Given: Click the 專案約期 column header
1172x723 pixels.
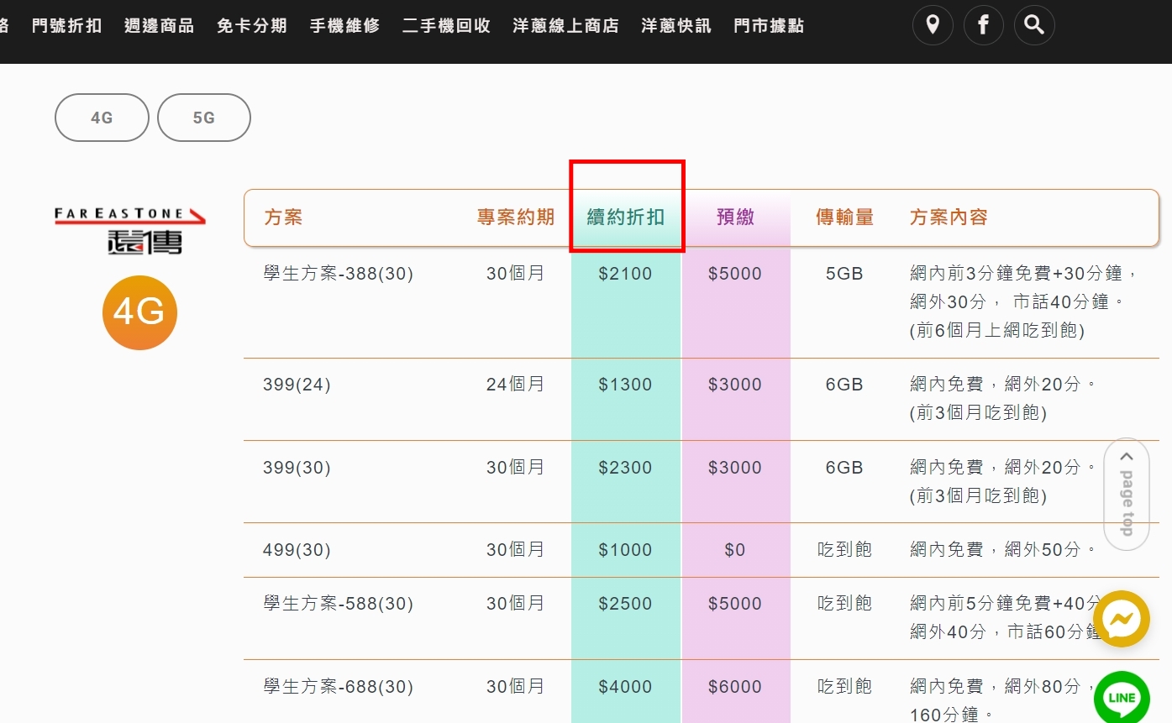Looking at the screenshot, I should [x=516, y=217].
